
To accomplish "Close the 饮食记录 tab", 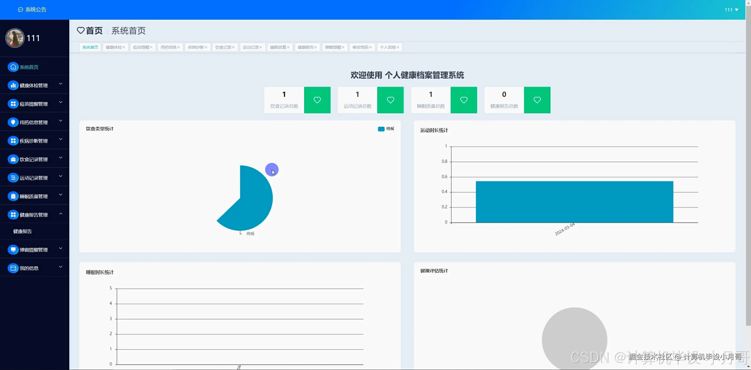I will coord(233,47).
